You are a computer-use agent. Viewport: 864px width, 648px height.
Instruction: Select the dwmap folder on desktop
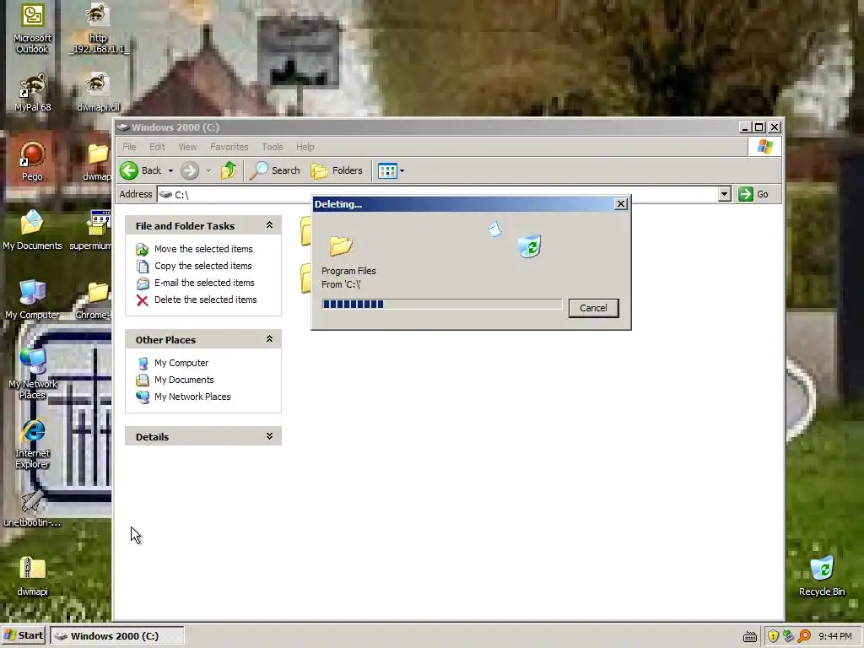98,161
